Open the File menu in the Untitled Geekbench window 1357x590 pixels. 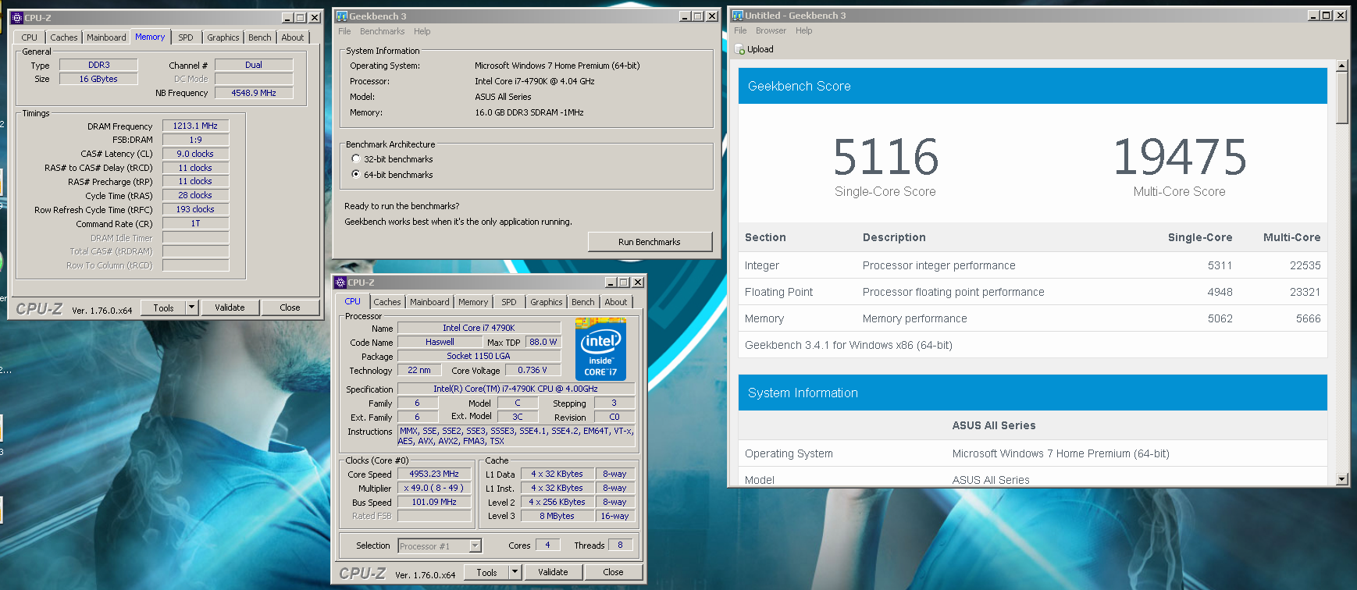[x=740, y=30]
